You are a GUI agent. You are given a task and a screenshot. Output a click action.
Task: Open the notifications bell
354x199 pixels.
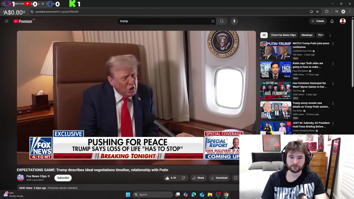coord(332,21)
